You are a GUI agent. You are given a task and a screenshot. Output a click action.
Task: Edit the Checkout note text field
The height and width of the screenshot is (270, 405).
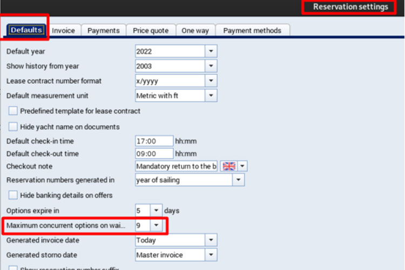click(x=175, y=166)
